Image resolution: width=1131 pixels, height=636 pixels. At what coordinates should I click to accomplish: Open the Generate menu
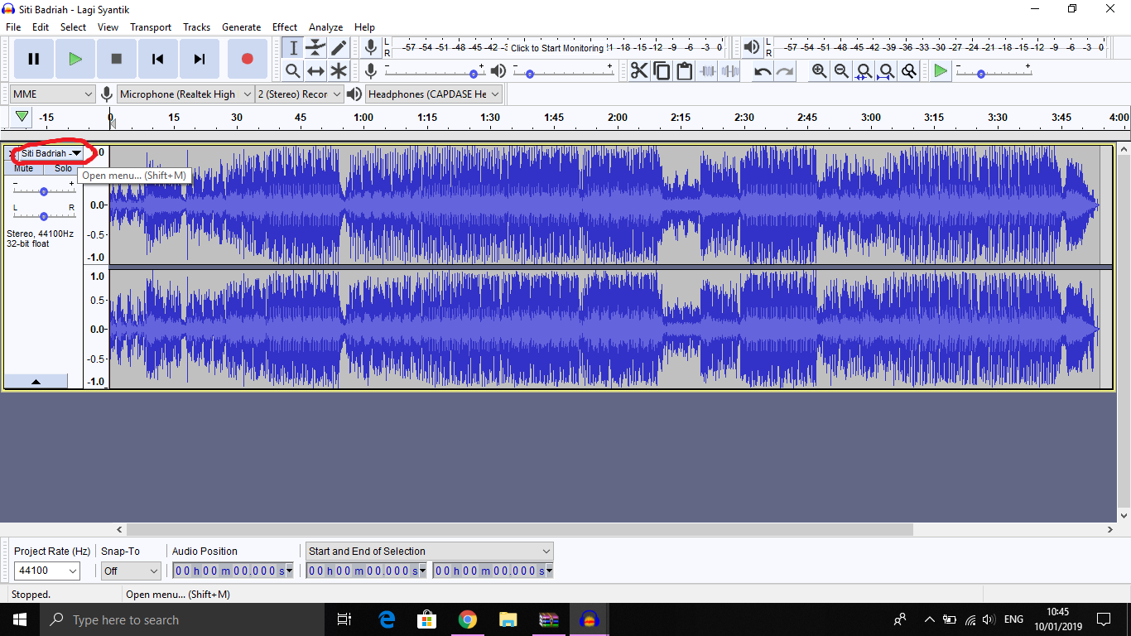[241, 27]
